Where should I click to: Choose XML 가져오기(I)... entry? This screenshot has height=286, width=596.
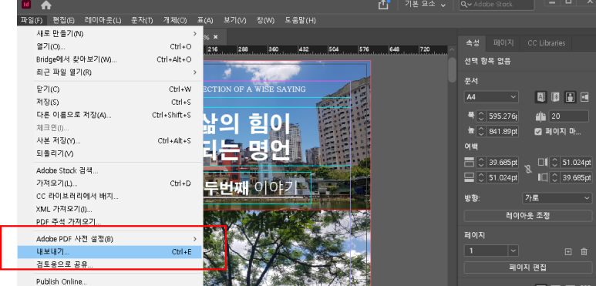pos(109,209)
